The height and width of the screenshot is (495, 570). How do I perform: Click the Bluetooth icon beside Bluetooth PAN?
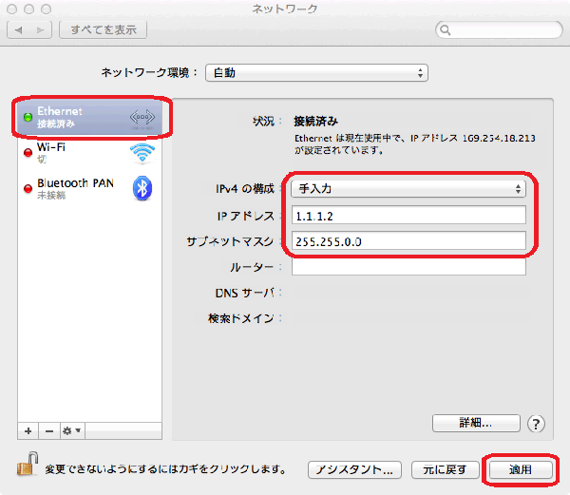pos(142,188)
